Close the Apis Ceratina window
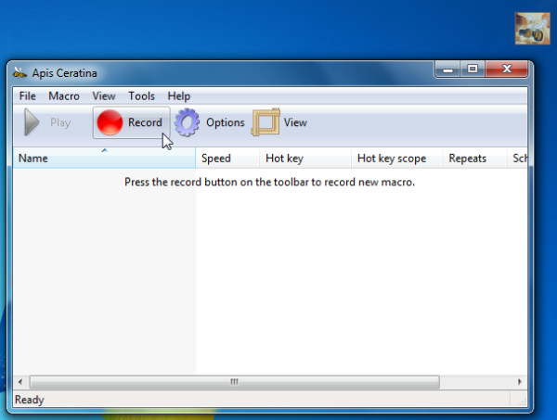The image size is (557, 420). coord(507,69)
